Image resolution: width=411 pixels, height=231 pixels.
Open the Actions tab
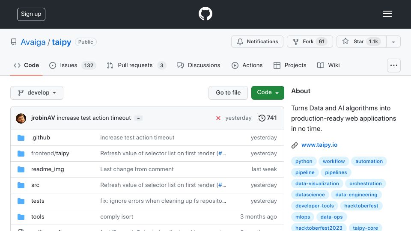click(x=247, y=65)
